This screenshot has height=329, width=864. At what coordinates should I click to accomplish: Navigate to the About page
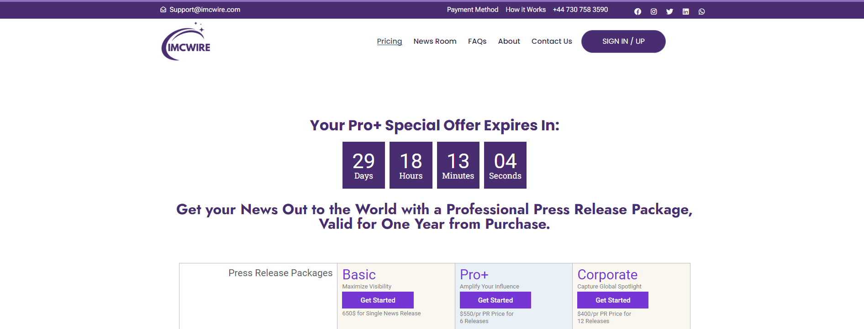509,41
